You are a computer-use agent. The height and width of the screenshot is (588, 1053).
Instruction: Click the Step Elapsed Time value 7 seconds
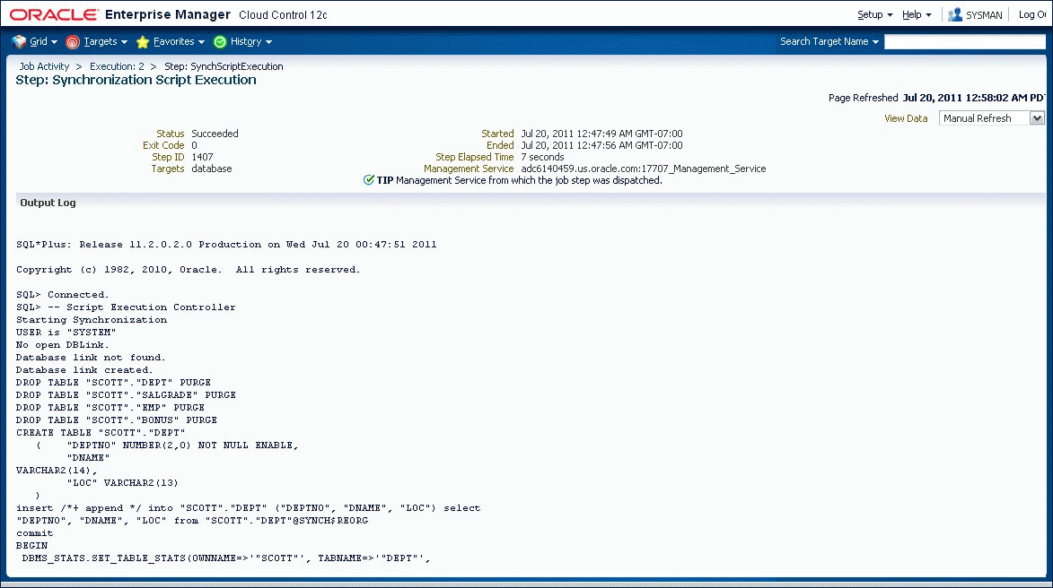(542, 157)
